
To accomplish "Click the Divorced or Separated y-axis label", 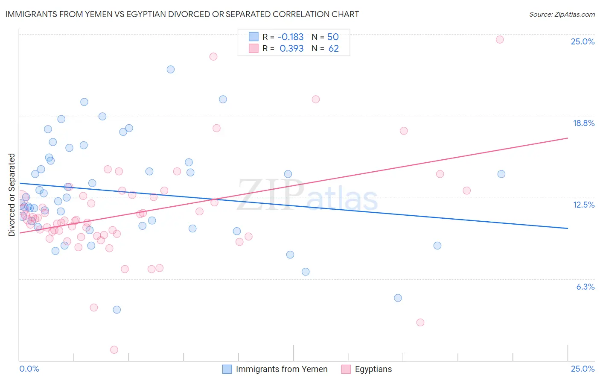I will (x=12, y=195).
